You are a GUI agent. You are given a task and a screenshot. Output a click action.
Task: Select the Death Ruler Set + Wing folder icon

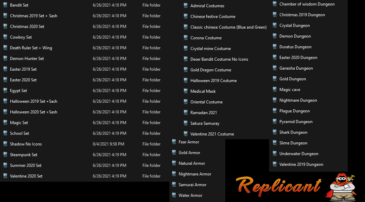click(5, 48)
